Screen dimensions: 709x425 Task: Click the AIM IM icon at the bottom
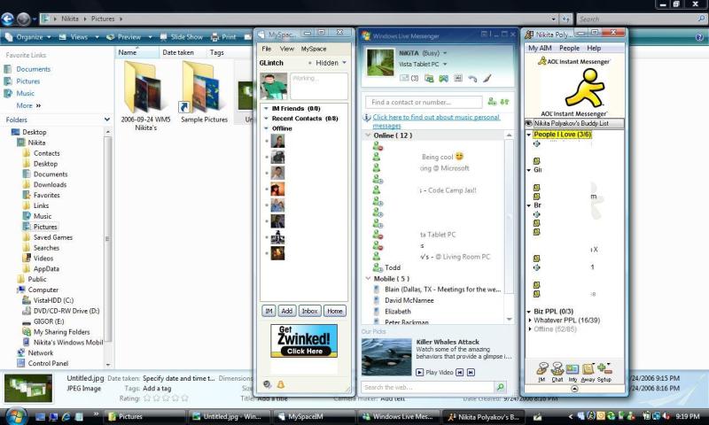[x=541, y=372]
